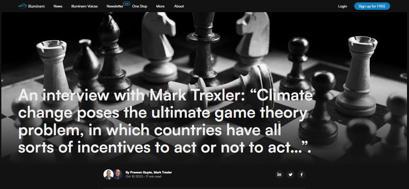409x189 pixels.
Task: Share the article on Twitter
Action: 290,174
